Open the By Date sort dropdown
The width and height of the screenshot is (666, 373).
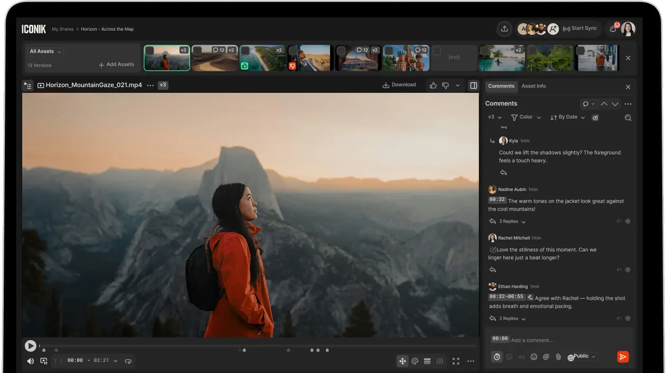tap(567, 117)
